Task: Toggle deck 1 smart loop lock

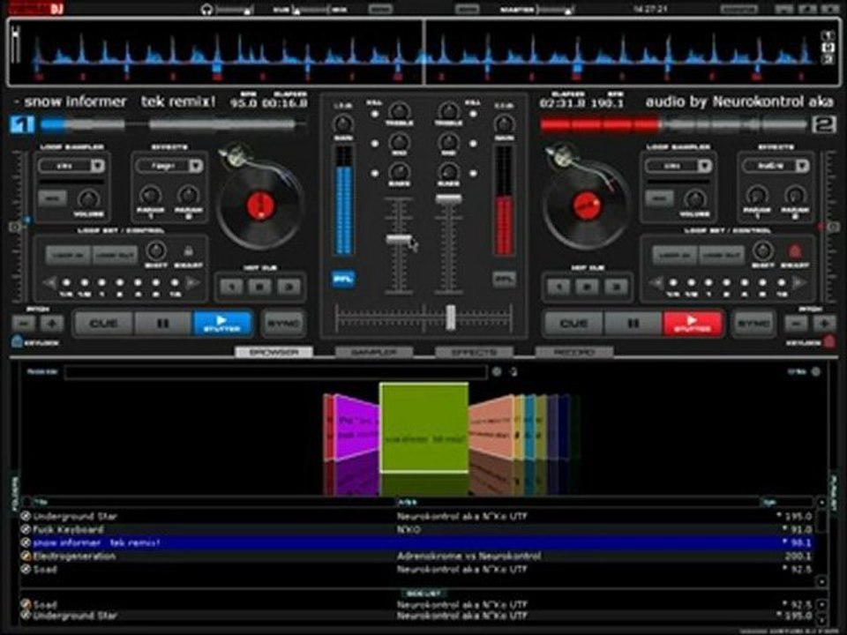Action: [189, 251]
